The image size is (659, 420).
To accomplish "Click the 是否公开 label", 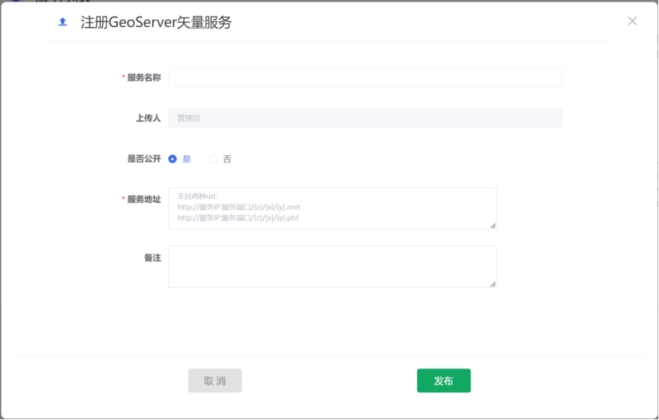I will click(x=144, y=158).
